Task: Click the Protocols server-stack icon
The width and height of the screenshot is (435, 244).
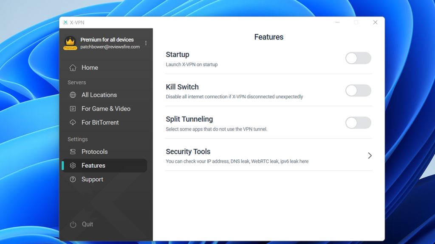Action: click(73, 152)
